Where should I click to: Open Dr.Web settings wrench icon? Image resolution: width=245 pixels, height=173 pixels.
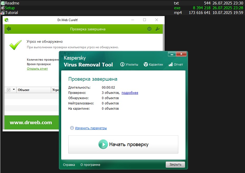tap(157, 29)
